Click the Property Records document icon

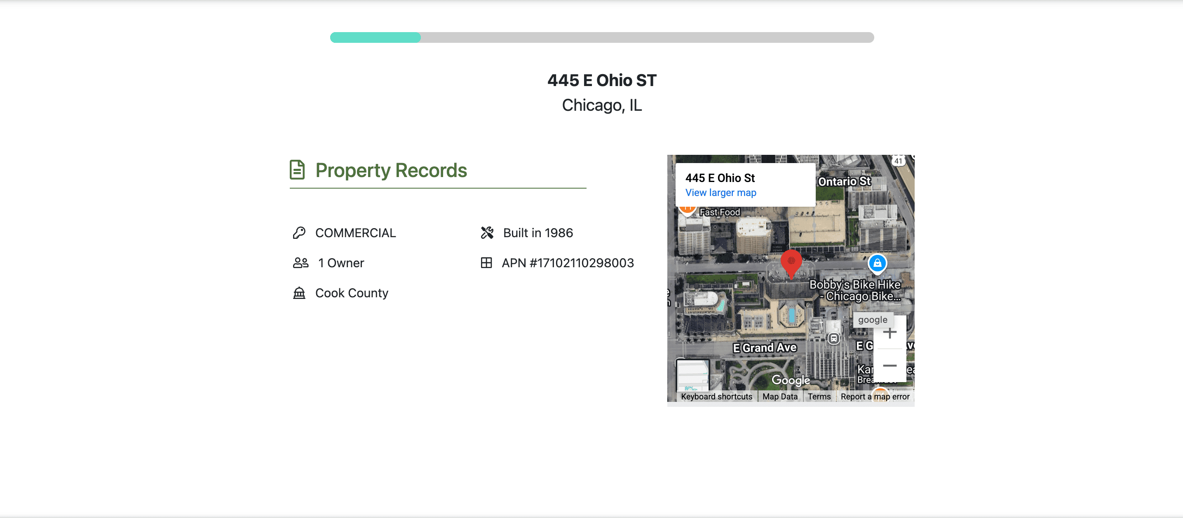tap(297, 170)
